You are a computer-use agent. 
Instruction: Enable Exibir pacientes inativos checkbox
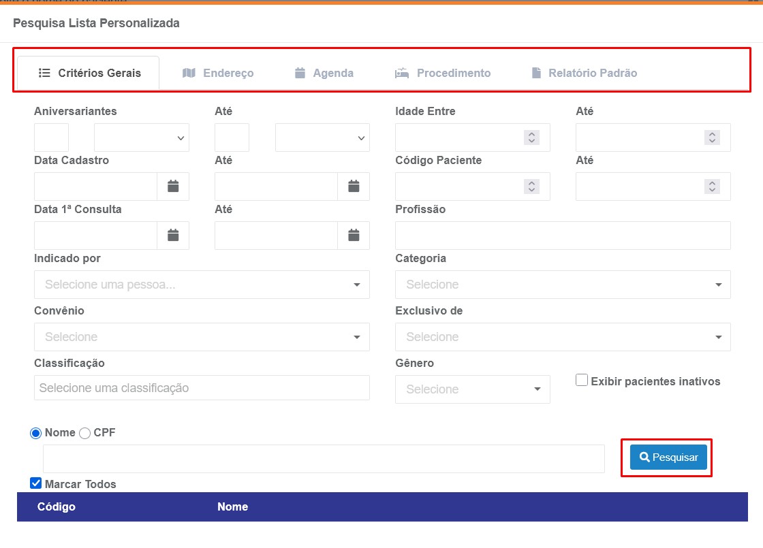pos(582,381)
